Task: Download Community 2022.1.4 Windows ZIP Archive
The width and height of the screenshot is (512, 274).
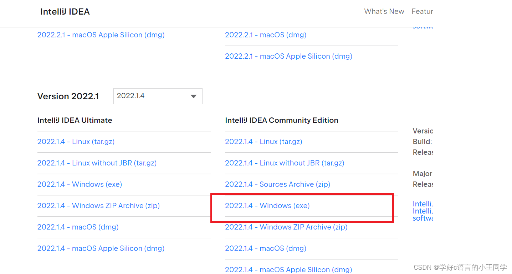Action: (x=286, y=227)
